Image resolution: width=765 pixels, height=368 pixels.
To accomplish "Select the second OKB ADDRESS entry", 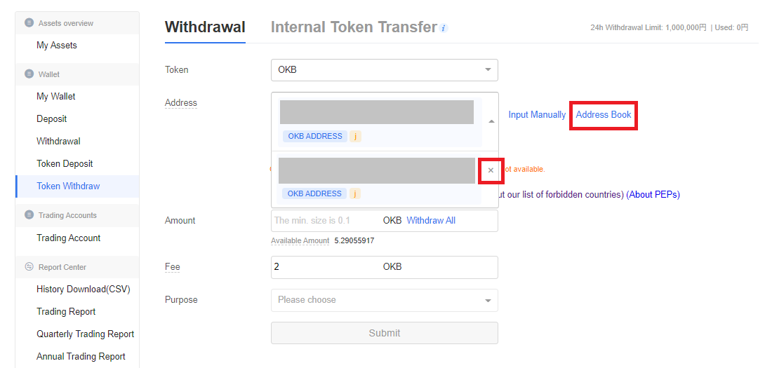I will point(378,179).
